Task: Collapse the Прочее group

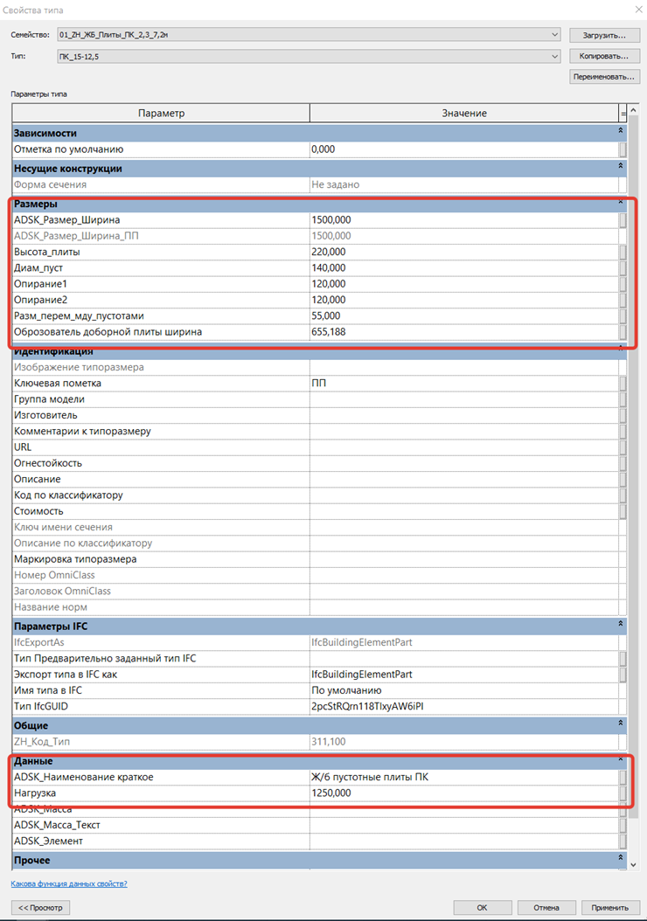Action: tap(621, 857)
